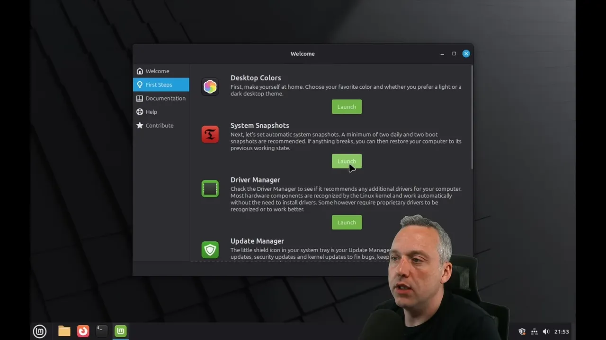Open the Terminal from the taskbar
Viewport: 606px width, 340px height.
[101, 331]
